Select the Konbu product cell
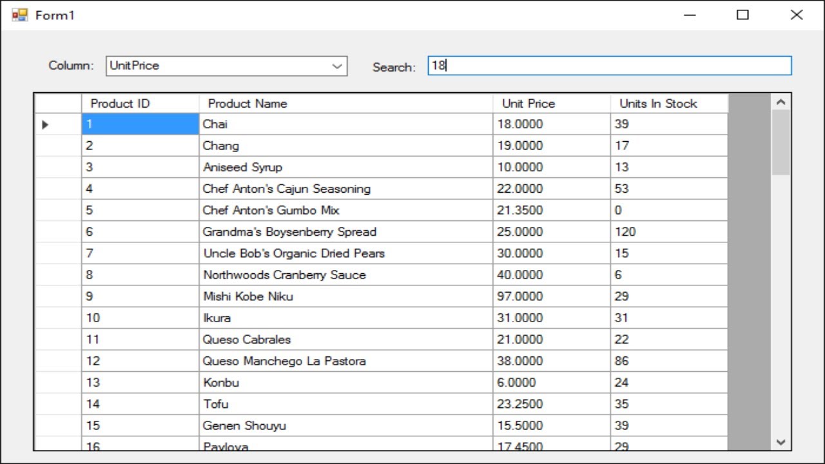Image resolution: width=825 pixels, height=464 pixels. click(x=346, y=383)
